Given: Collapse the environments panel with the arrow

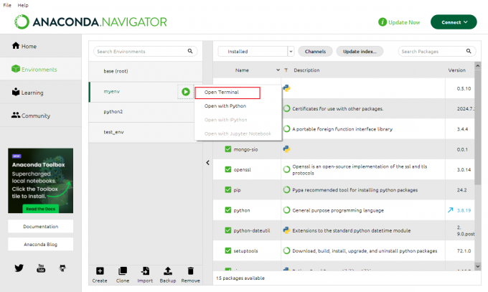Looking at the screenshot, I should coord(207,162).
